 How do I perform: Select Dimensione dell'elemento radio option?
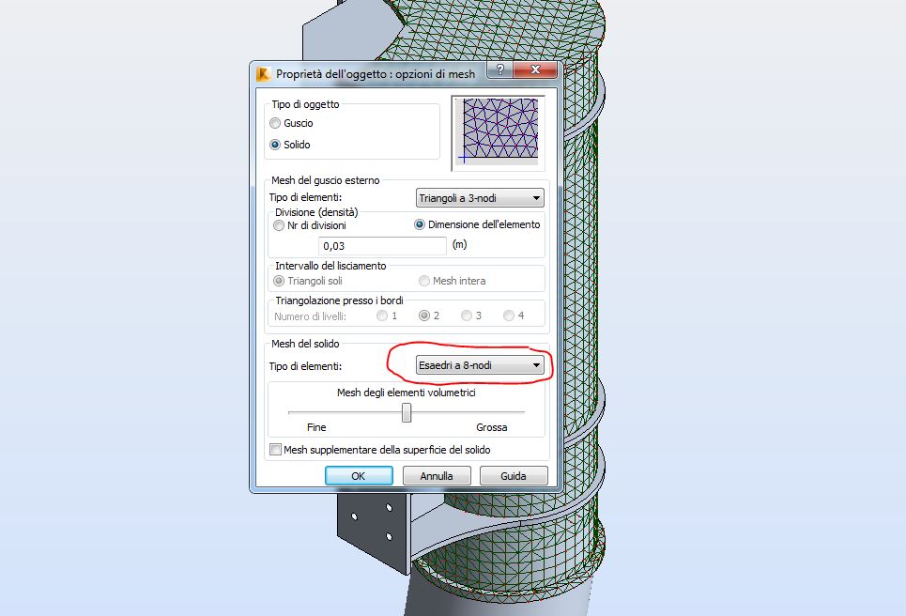[x=420, y=224]
